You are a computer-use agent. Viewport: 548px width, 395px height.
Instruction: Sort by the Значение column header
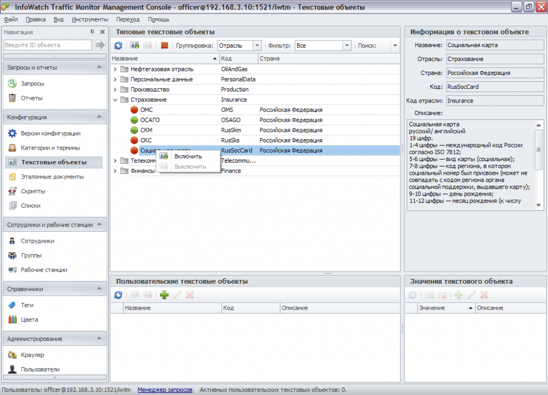446,308
